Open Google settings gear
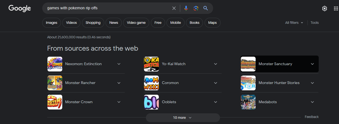Image resolution: width=339 pixels, height=124 pixels. coord(324,8)
